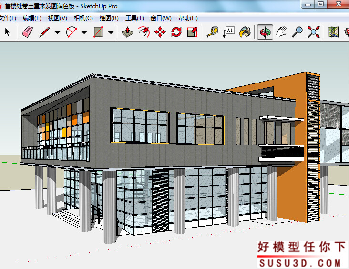The width and height of the screenshot is (349, 269).
Task: Choose the Zoom magnifier tool
Action: coord(298,32)
